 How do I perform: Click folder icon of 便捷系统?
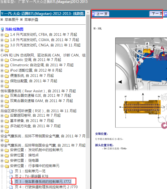[x=7, y=76]
